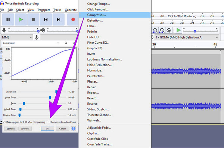Start playback with the green Play button
Image resolution: width=224 pixels, height=148 pixels.
coord(21,19)
